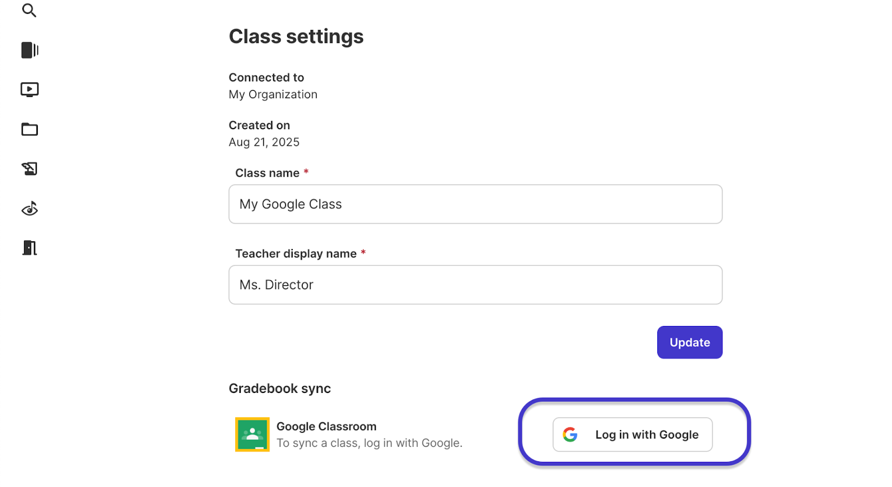The height and width of the screenshot is (487, 892).
Task: Click the Google Classroom title text
Action: pos(326,426)
